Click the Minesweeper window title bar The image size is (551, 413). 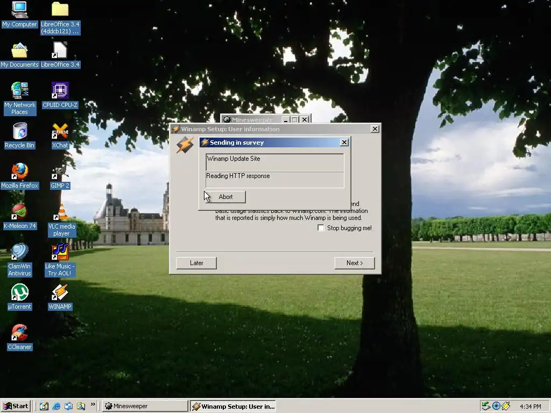pos(252,119)
